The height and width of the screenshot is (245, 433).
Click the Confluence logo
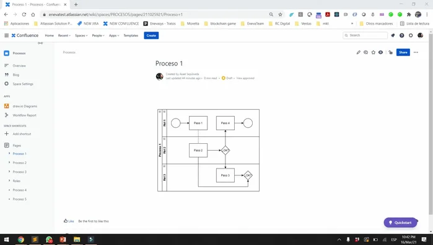point(25,35)
